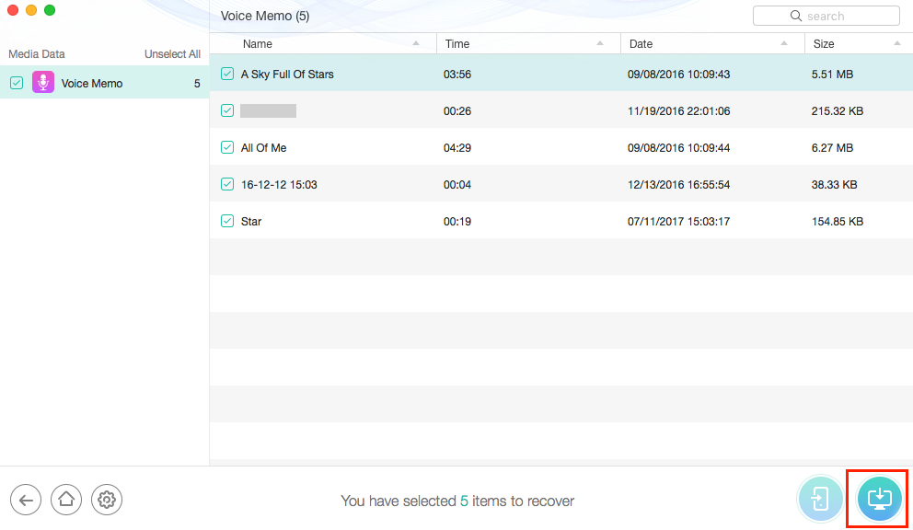Viewport: 913px width, 530px height.
Task: Uncheck the checkbox for the 00:26 memo
Action: (x=227, y=110)
